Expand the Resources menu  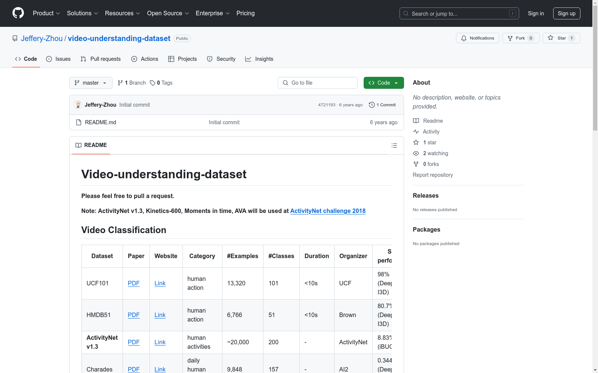(123, 13)
